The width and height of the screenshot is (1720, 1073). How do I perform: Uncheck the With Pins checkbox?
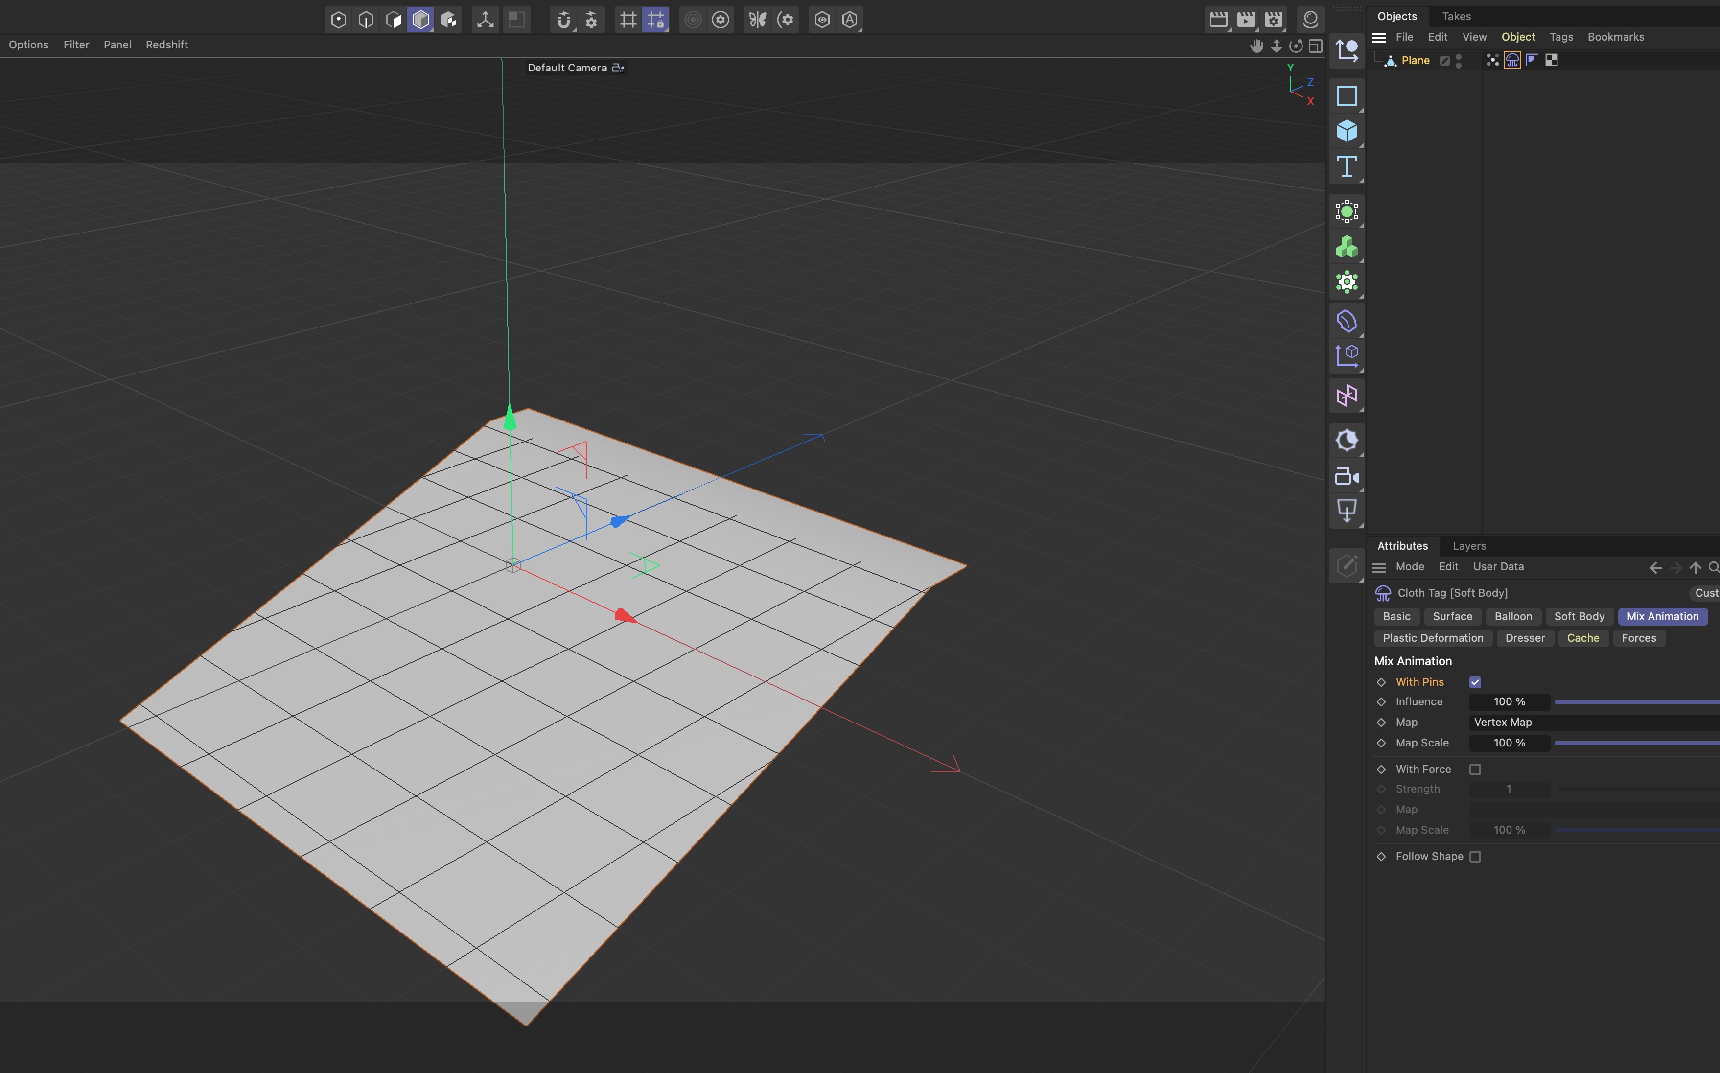[1475, 682]
